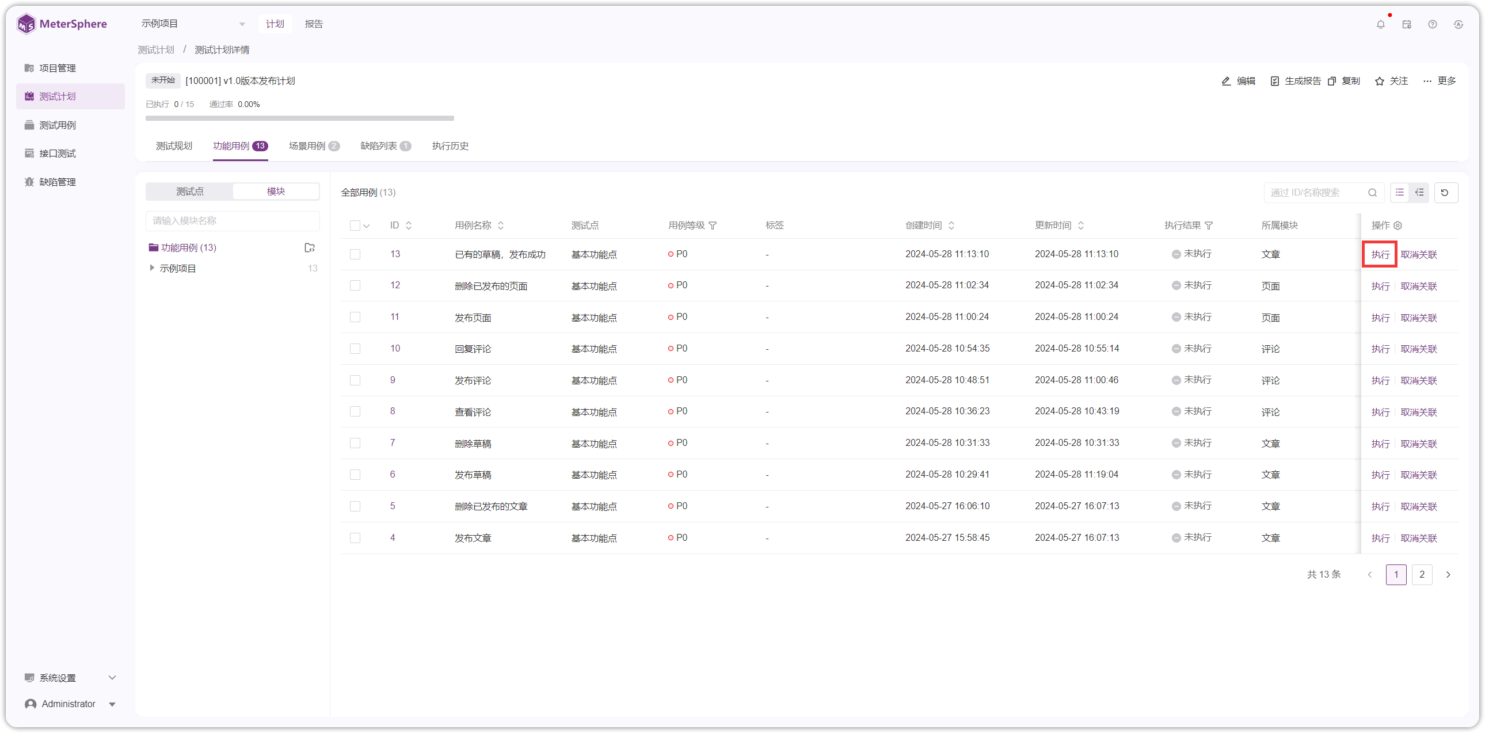The height and width of the screenshot is (733, 1485).
Task: Click the search magnifier icon
Action: click(x=1373, y=193)
